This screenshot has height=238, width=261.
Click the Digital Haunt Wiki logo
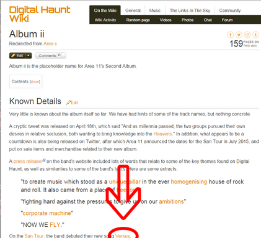(x=40, y=14)
